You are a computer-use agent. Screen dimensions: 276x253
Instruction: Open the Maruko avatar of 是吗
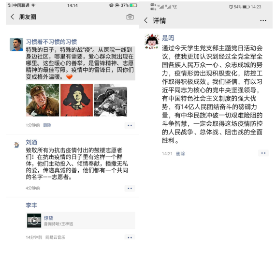point(152,42)
